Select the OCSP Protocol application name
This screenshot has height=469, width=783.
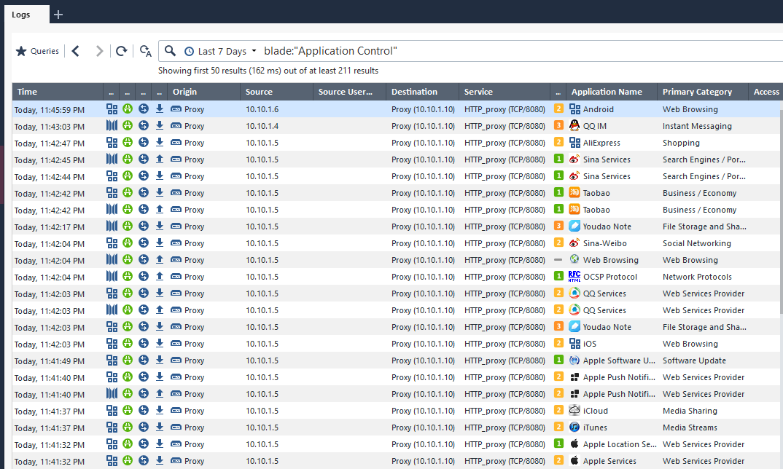[x=610, y=277]
